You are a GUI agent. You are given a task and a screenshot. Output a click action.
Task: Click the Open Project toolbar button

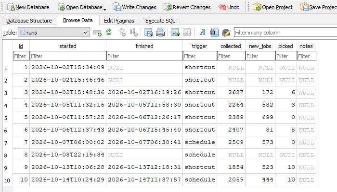(272, 7)
